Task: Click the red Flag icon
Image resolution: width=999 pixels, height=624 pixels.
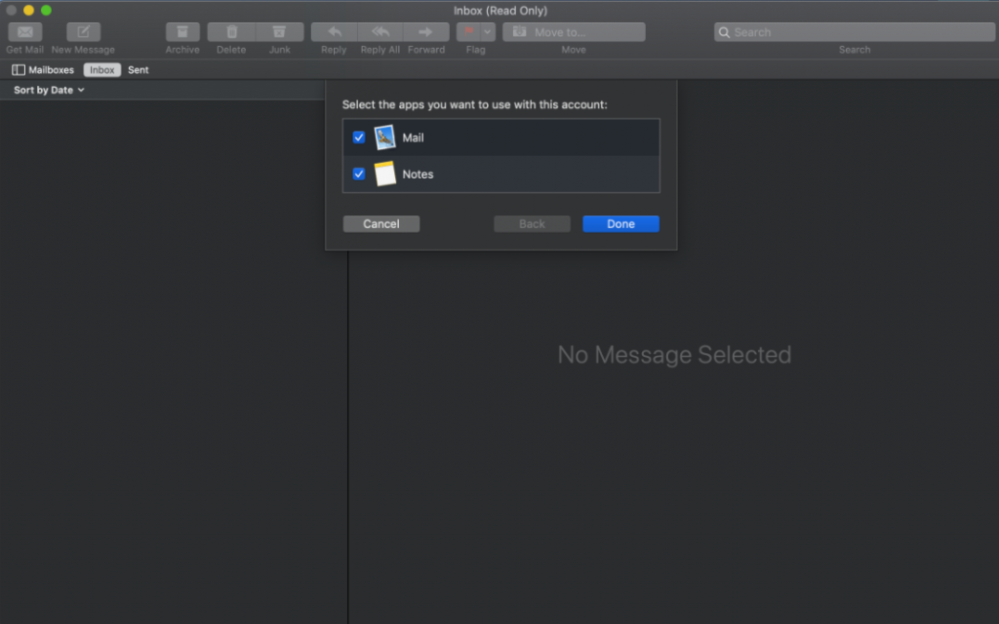Action: 468,32
